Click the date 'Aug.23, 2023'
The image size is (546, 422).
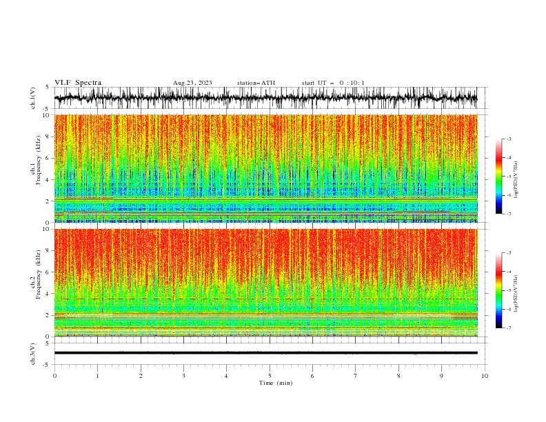tap(192, 83)
